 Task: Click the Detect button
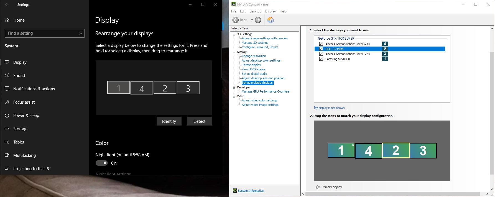pos(200,121)
